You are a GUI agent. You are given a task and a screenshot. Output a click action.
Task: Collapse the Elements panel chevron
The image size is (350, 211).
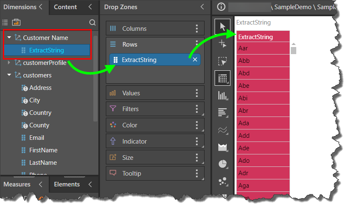pos(90,184)
